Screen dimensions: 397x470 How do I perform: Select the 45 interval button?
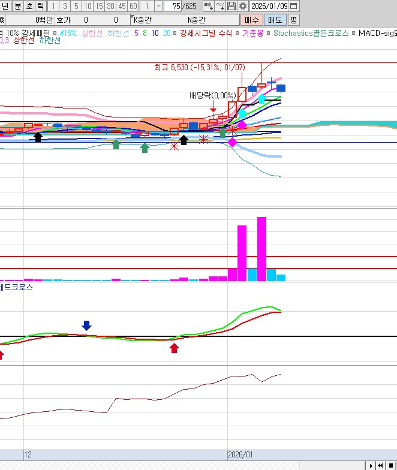tap(122, 6)
